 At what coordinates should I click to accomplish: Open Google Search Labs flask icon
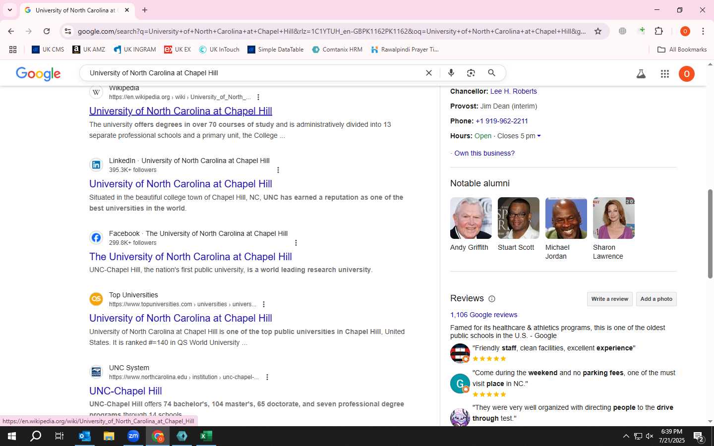(641, 74)
